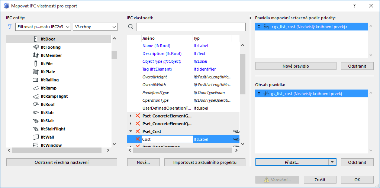
Task: Click the Cost name edit field
Action: pyautogui.click(x=167, y=139)
